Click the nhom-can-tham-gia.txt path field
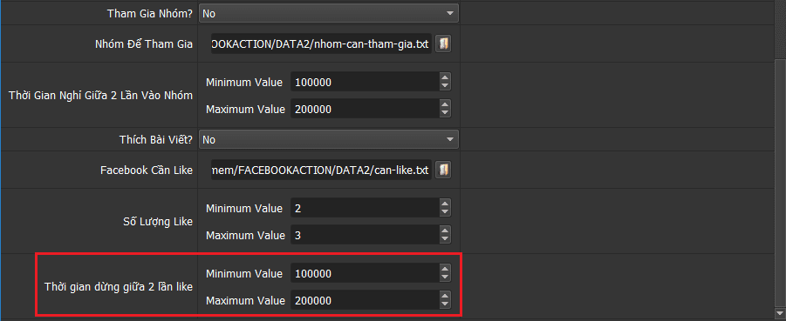Screen dimensions: 786x321 pyautogui.click(x=321, y=44)
